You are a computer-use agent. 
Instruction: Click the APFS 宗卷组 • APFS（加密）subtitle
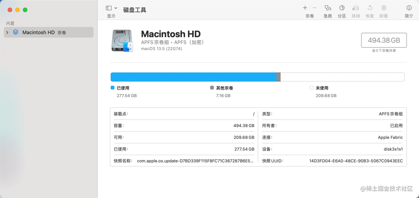coord(173,42)
